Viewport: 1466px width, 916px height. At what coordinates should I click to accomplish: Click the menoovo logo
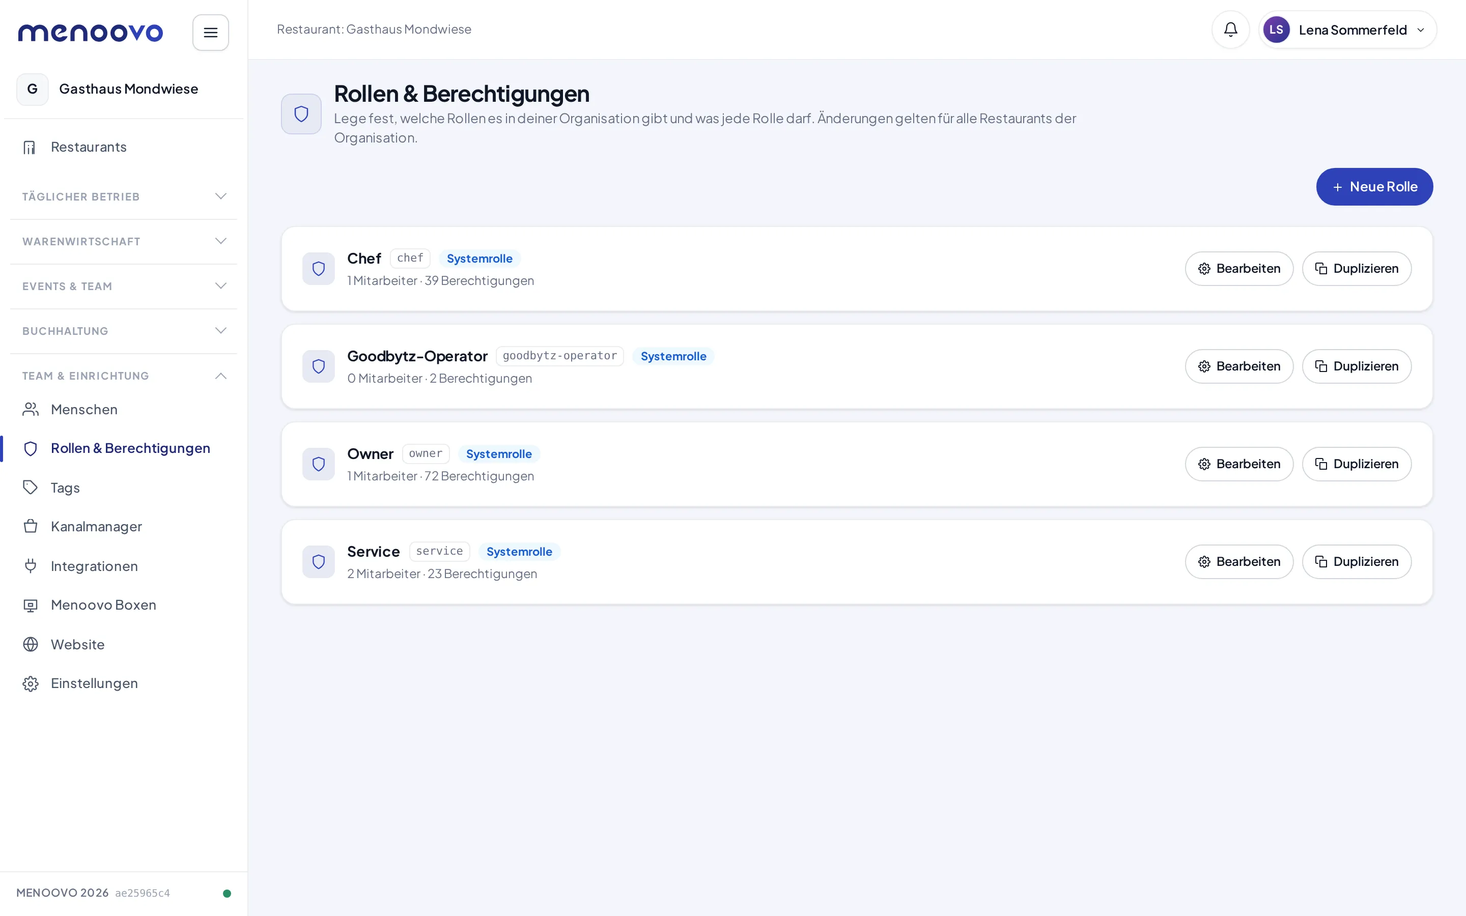[90, 33]
